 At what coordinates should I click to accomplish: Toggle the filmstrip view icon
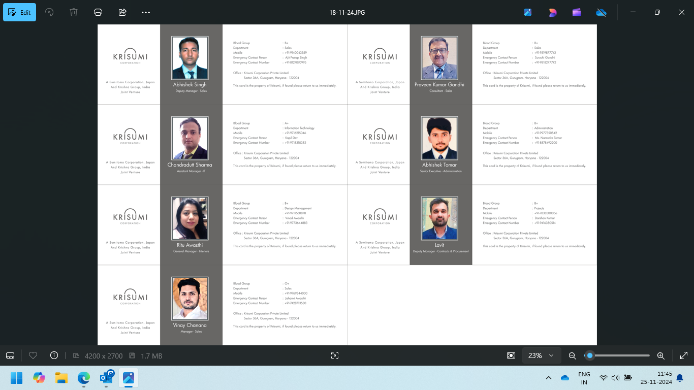(10, 355)
